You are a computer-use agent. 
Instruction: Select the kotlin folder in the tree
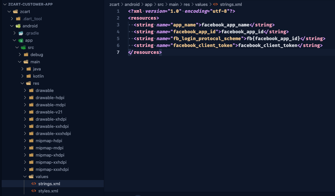point(38,76)
